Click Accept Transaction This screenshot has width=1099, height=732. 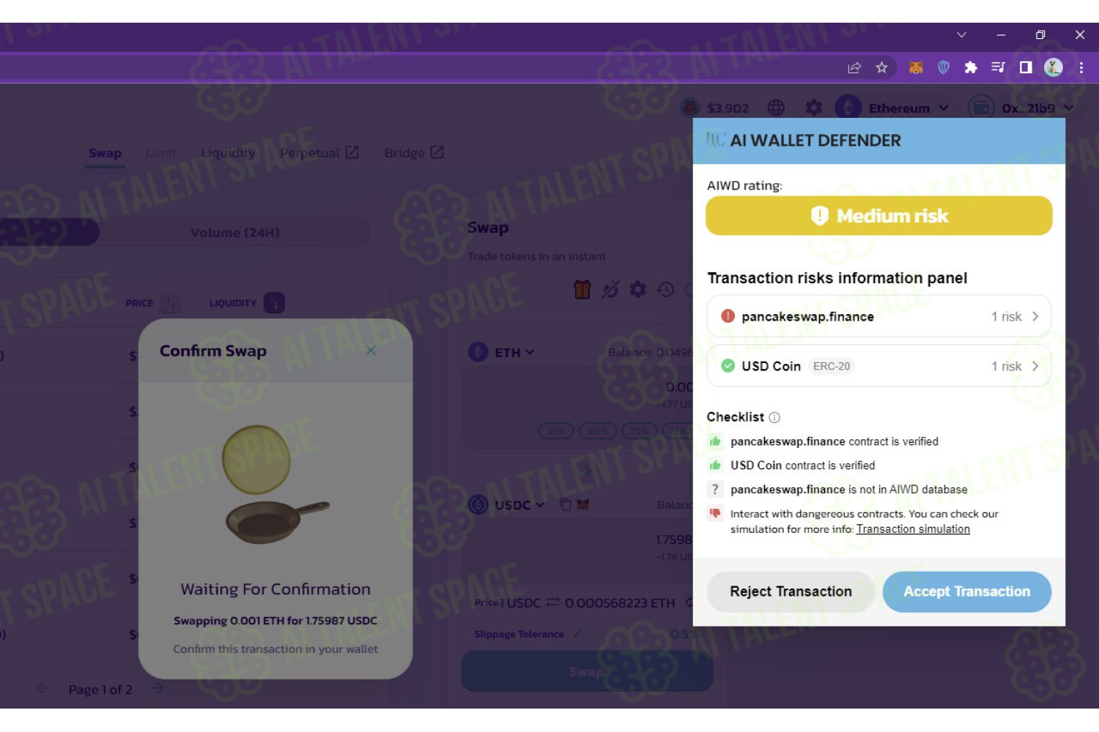[966, 591]
